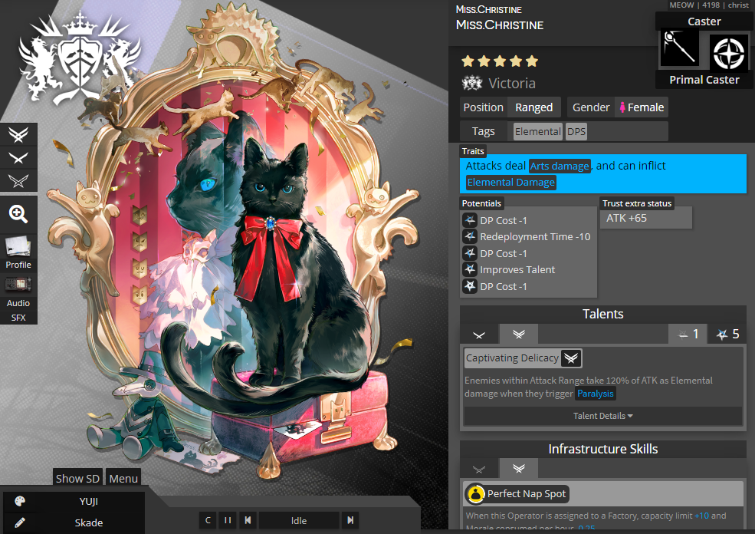Go to next animation

tap(350, 520)
